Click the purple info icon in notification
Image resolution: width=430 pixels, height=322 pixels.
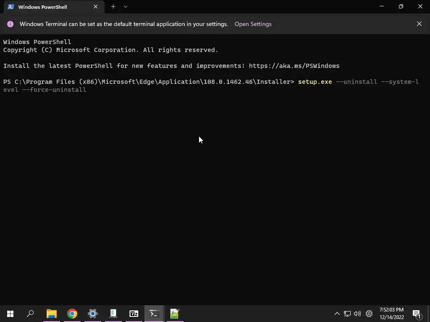pos(10,24)
